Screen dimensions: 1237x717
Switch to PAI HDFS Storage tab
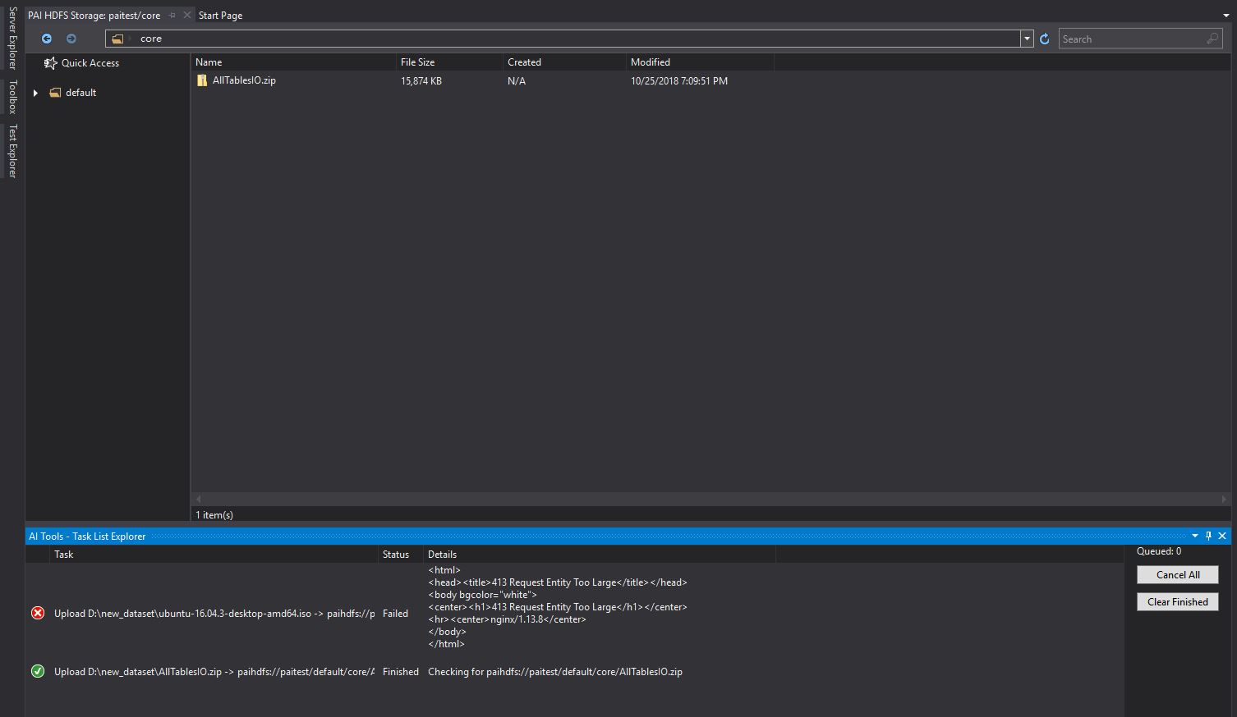(x=94, y=16)
